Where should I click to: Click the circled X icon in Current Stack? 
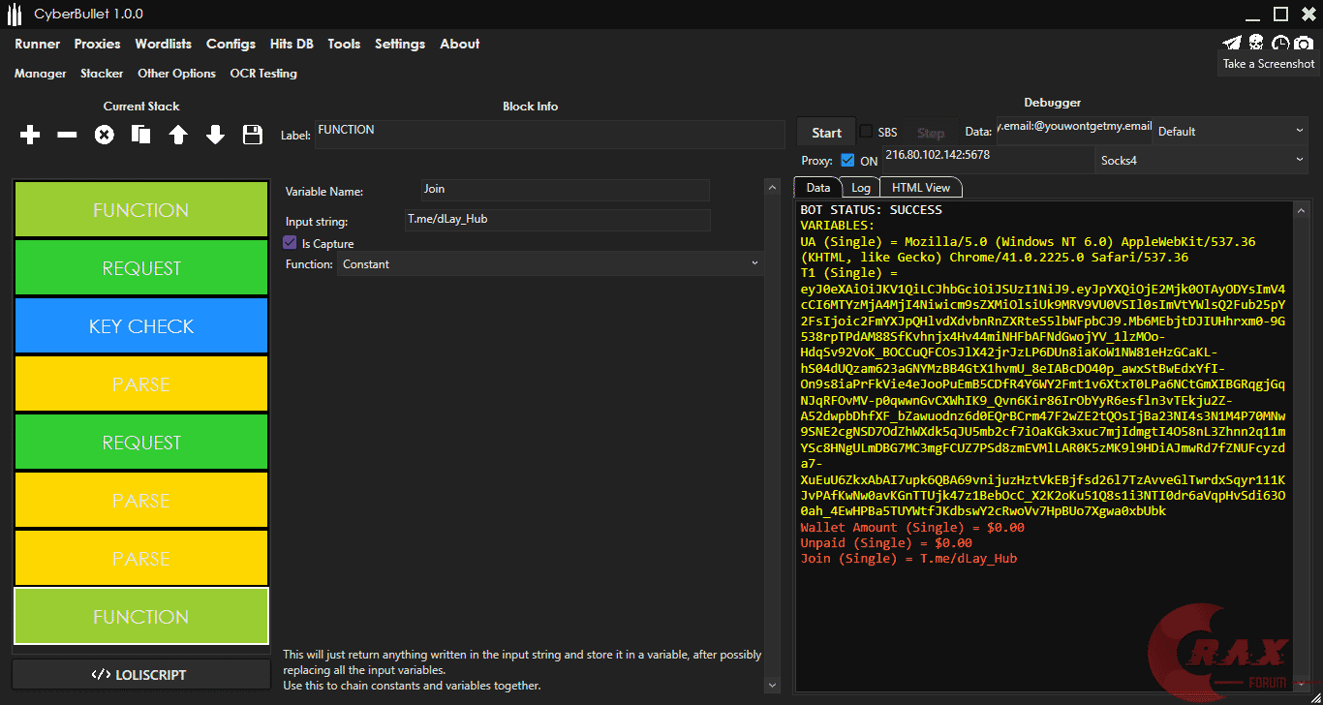click(x=104, y=136)
